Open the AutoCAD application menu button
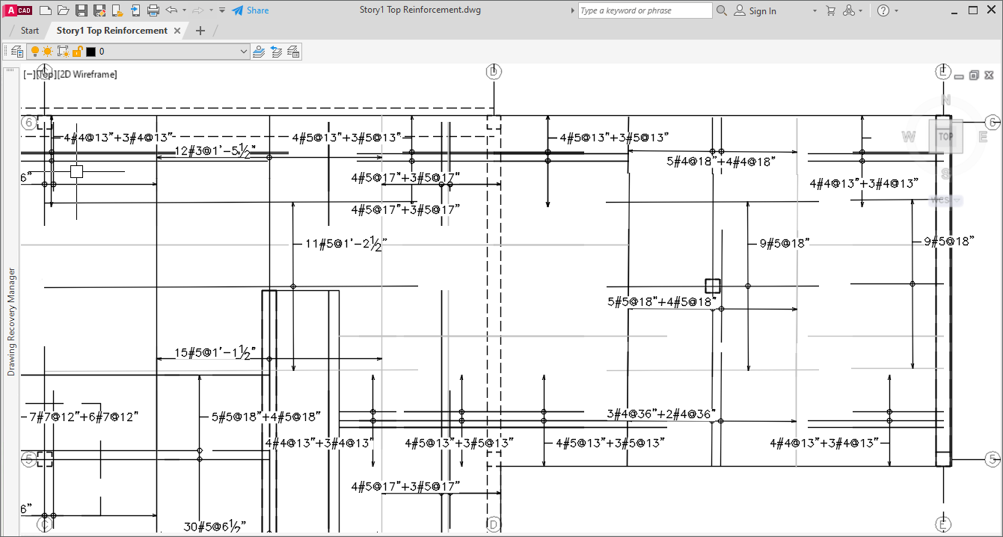Image resolution: width=1003 pixels, height=537 pixels. click(x=16, y=10)
